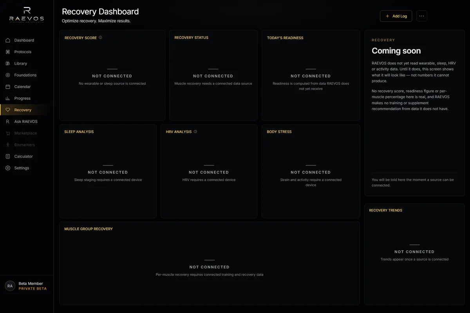The image size is (470, 313).
Task: Click 'No wearable or sleep source is connected'
Action: point(112,84)
